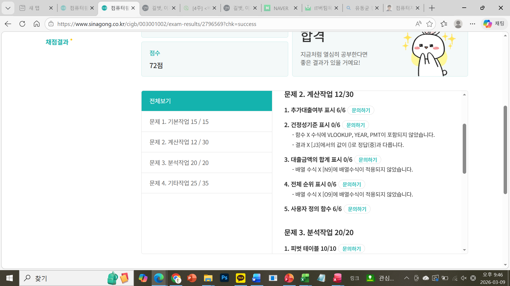Viewport: 510px width, 286px height.
Task: Open a new browser tab
Action: click(432, 8)
